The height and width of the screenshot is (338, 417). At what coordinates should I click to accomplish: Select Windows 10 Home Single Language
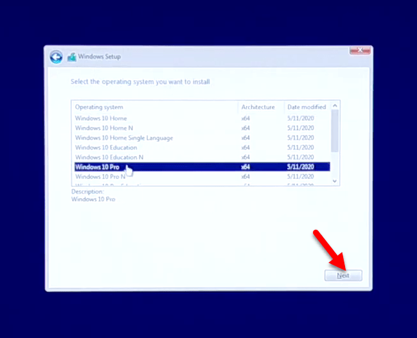click(x=202, y=138)
